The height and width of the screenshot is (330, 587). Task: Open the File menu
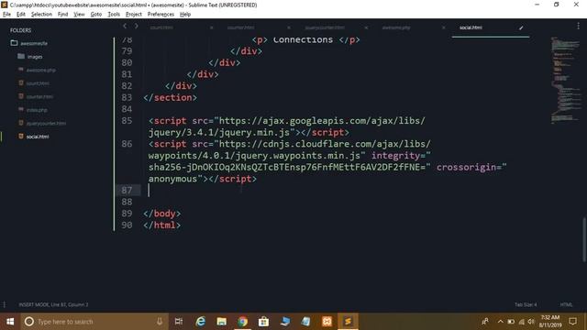coord(6,15)
